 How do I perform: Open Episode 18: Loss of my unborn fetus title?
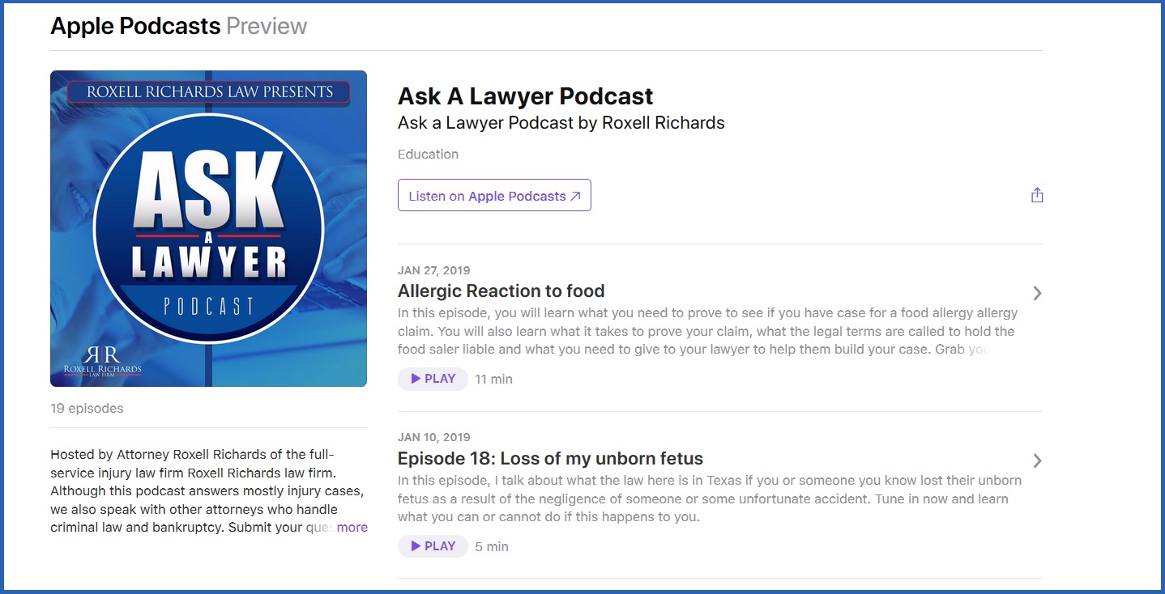coord(550,458)
